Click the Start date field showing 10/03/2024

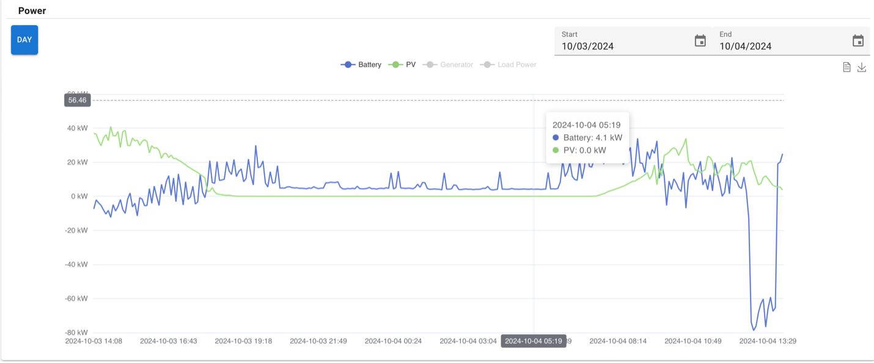click(623, 46)
